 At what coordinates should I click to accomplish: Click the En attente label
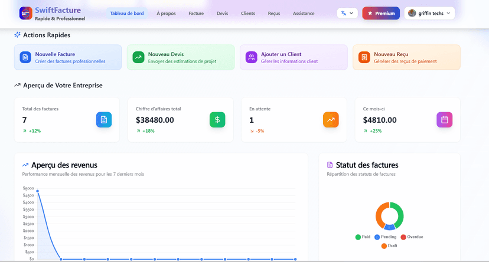(x=260, y=109)
